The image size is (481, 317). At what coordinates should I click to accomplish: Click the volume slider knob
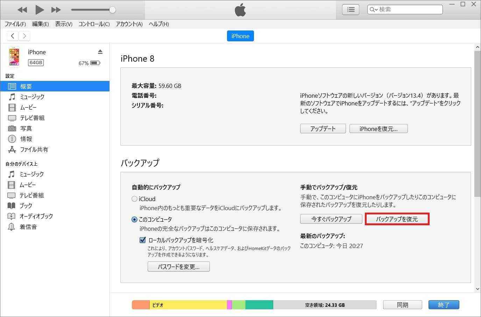pyautogui.click(x=112, y=10)
